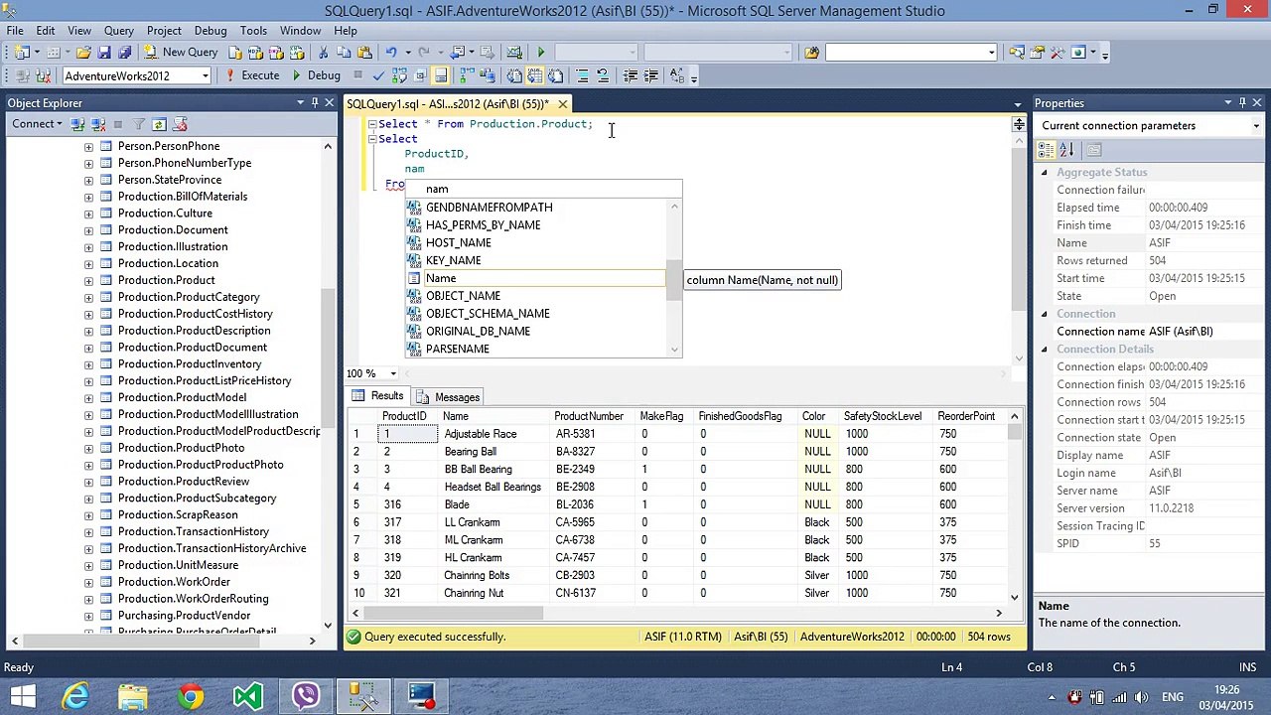Toggle IntelliSense Enabled button
1271x715 pixels.
pyautogui.click(x=441, y=75)
